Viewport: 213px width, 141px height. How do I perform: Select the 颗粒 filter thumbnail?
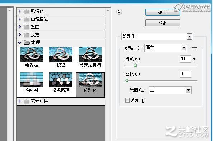(x=61, y=54)
